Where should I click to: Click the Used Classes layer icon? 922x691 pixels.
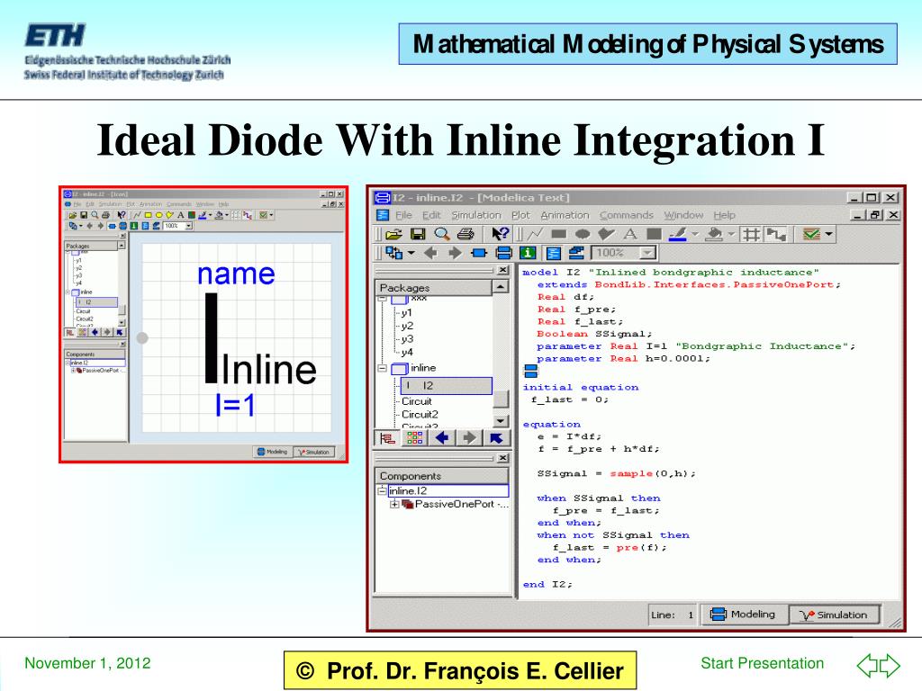[576, 253]
